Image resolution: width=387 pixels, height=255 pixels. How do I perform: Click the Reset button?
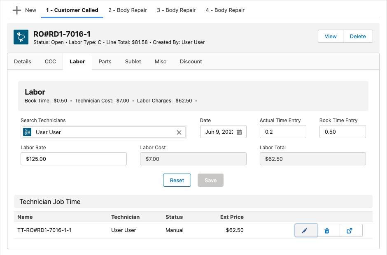pyautogui.click(x=177, y=180)
